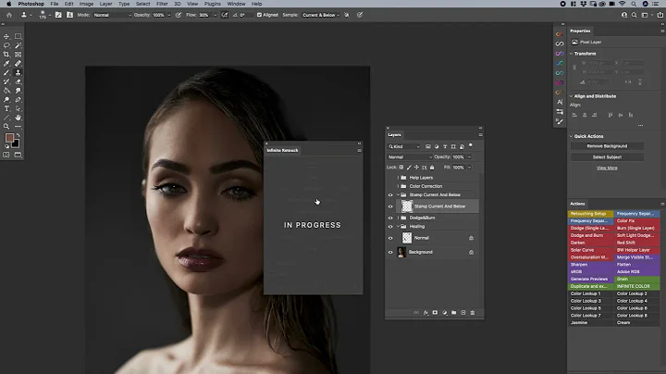Viewport: 666px width, 374px height.
Task: Open the Layer menu
Action: [105, 4]
